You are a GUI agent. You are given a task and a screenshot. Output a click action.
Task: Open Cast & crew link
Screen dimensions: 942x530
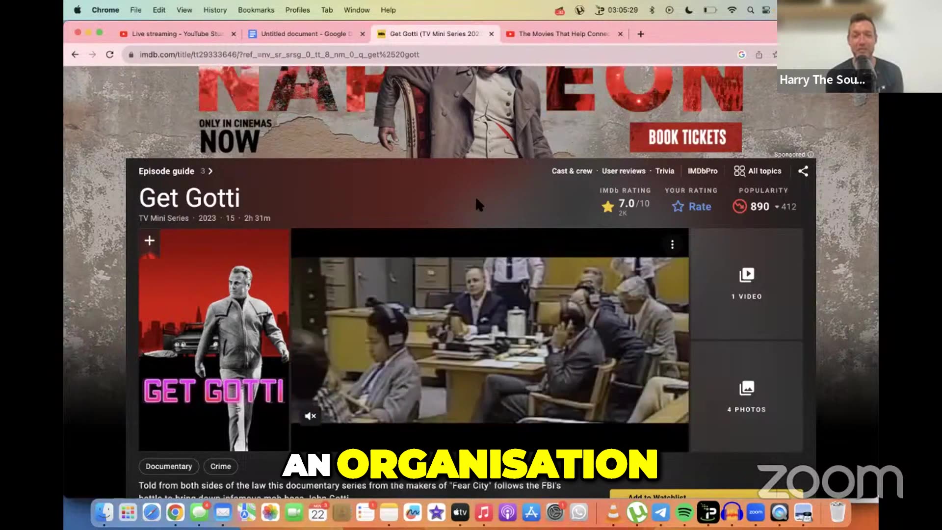(x=572, y=171)
